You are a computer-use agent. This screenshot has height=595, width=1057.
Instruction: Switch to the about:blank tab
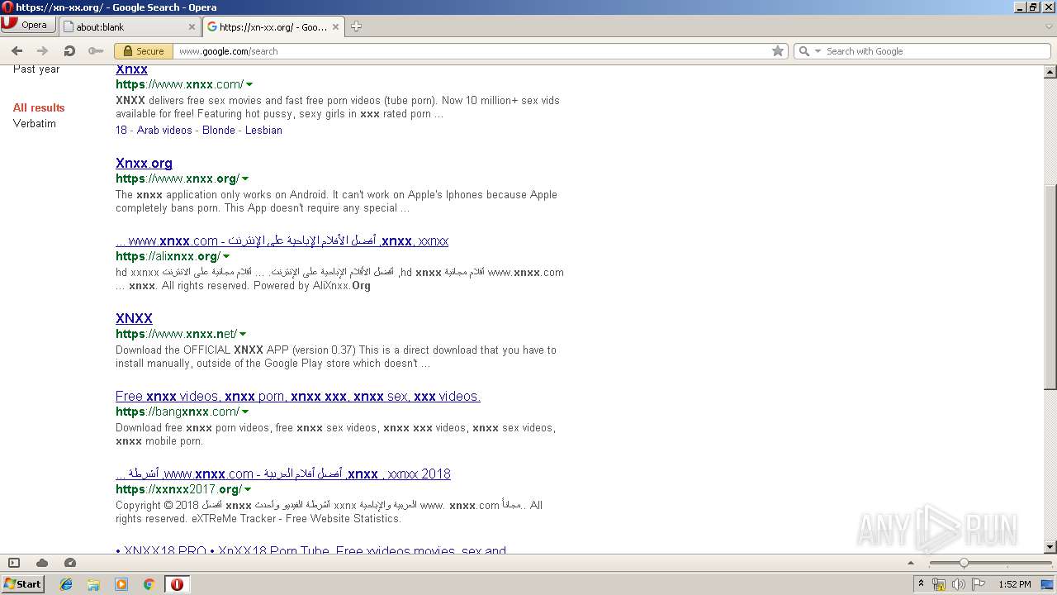pos(130,26)
